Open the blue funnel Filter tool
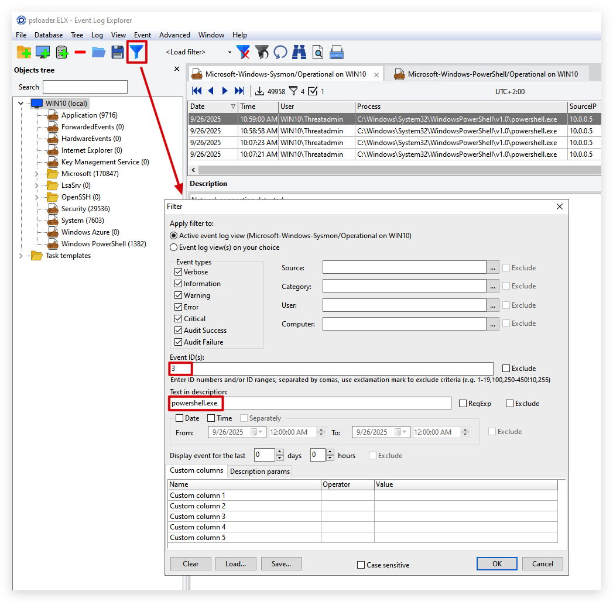This screenshot has height=602, width=613. pos(137,52)
